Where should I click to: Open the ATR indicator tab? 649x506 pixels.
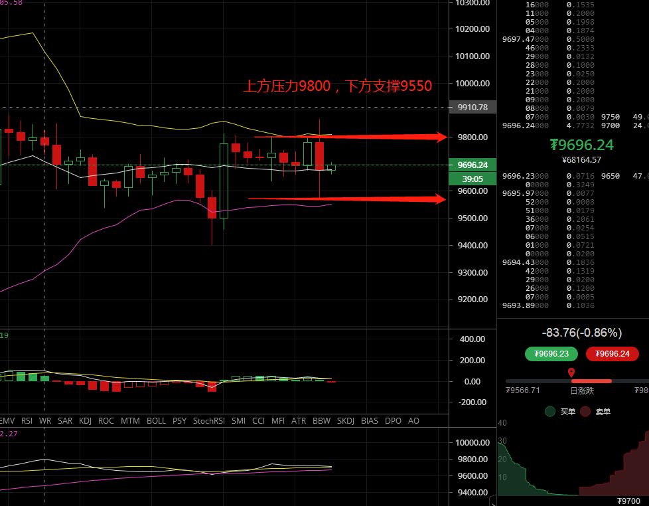[x=299, y=421]
